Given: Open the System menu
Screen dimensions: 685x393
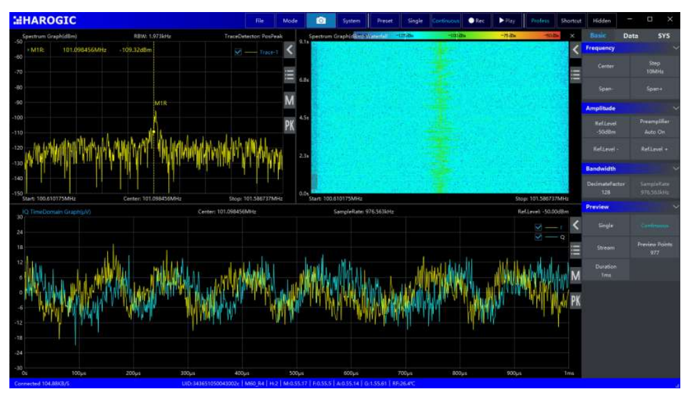Looking at the screenshot, I should [351, 21].
